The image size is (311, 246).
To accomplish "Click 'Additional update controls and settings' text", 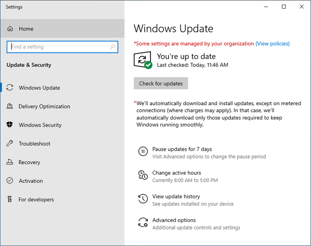I will tap(196, 228).
